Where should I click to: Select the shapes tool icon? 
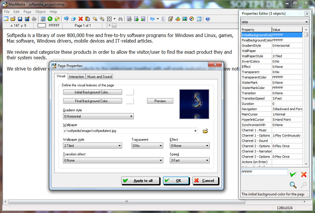pyautogui.click(x=178, y=19)
